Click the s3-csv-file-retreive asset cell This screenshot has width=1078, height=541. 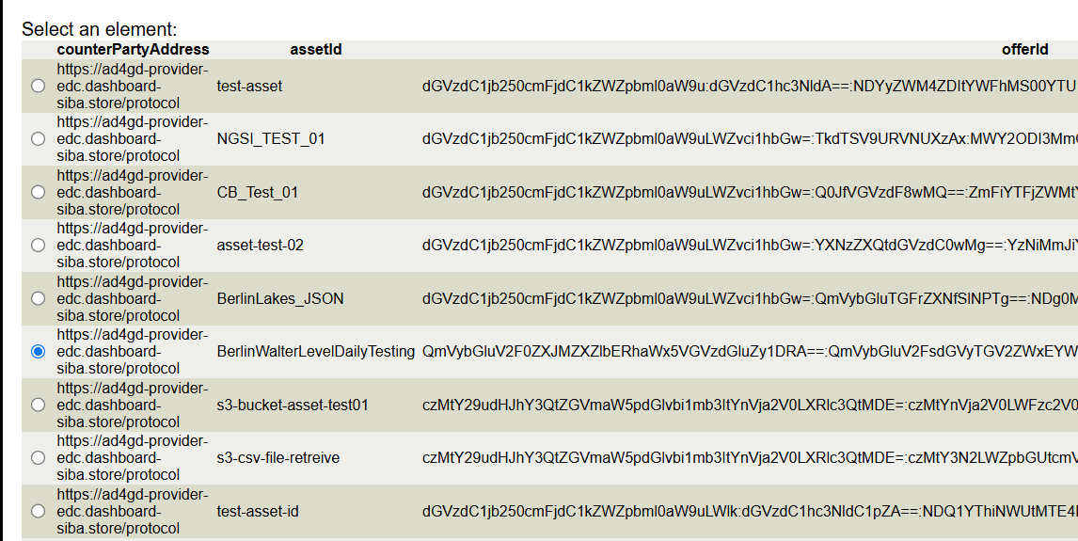[277, 458]
